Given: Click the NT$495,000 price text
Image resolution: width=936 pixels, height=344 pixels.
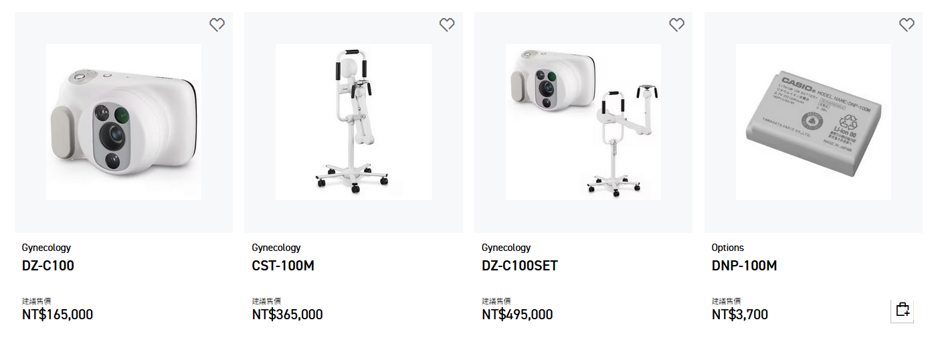Looking at the screenshot, I should pos(517,315).
